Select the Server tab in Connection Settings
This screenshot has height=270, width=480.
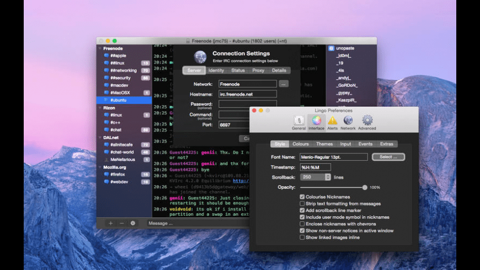(194, 71)
